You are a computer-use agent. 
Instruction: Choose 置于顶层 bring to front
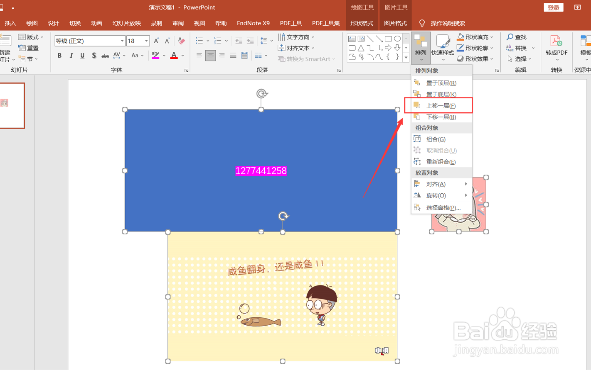441,83
